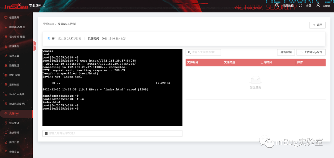Viewport: 334px width, 158px height.
Task: Click the 上传到http仓库 button
Action: (311, 52)
